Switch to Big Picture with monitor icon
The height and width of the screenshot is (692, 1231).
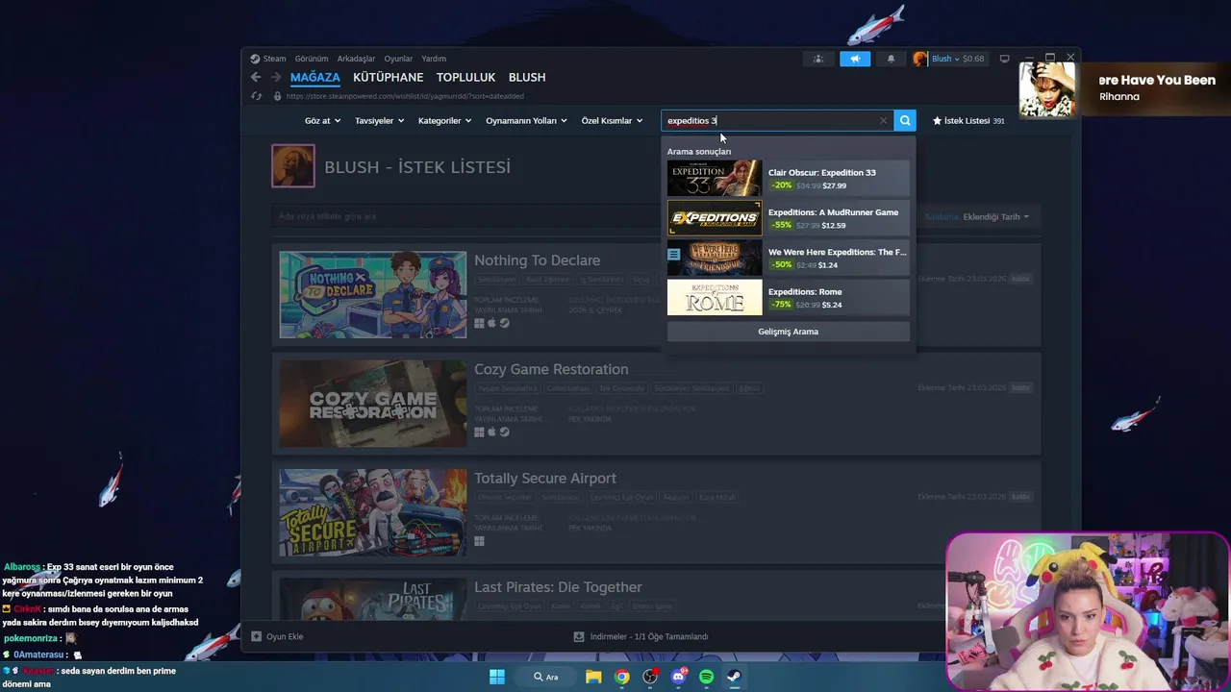(1004, 59)
